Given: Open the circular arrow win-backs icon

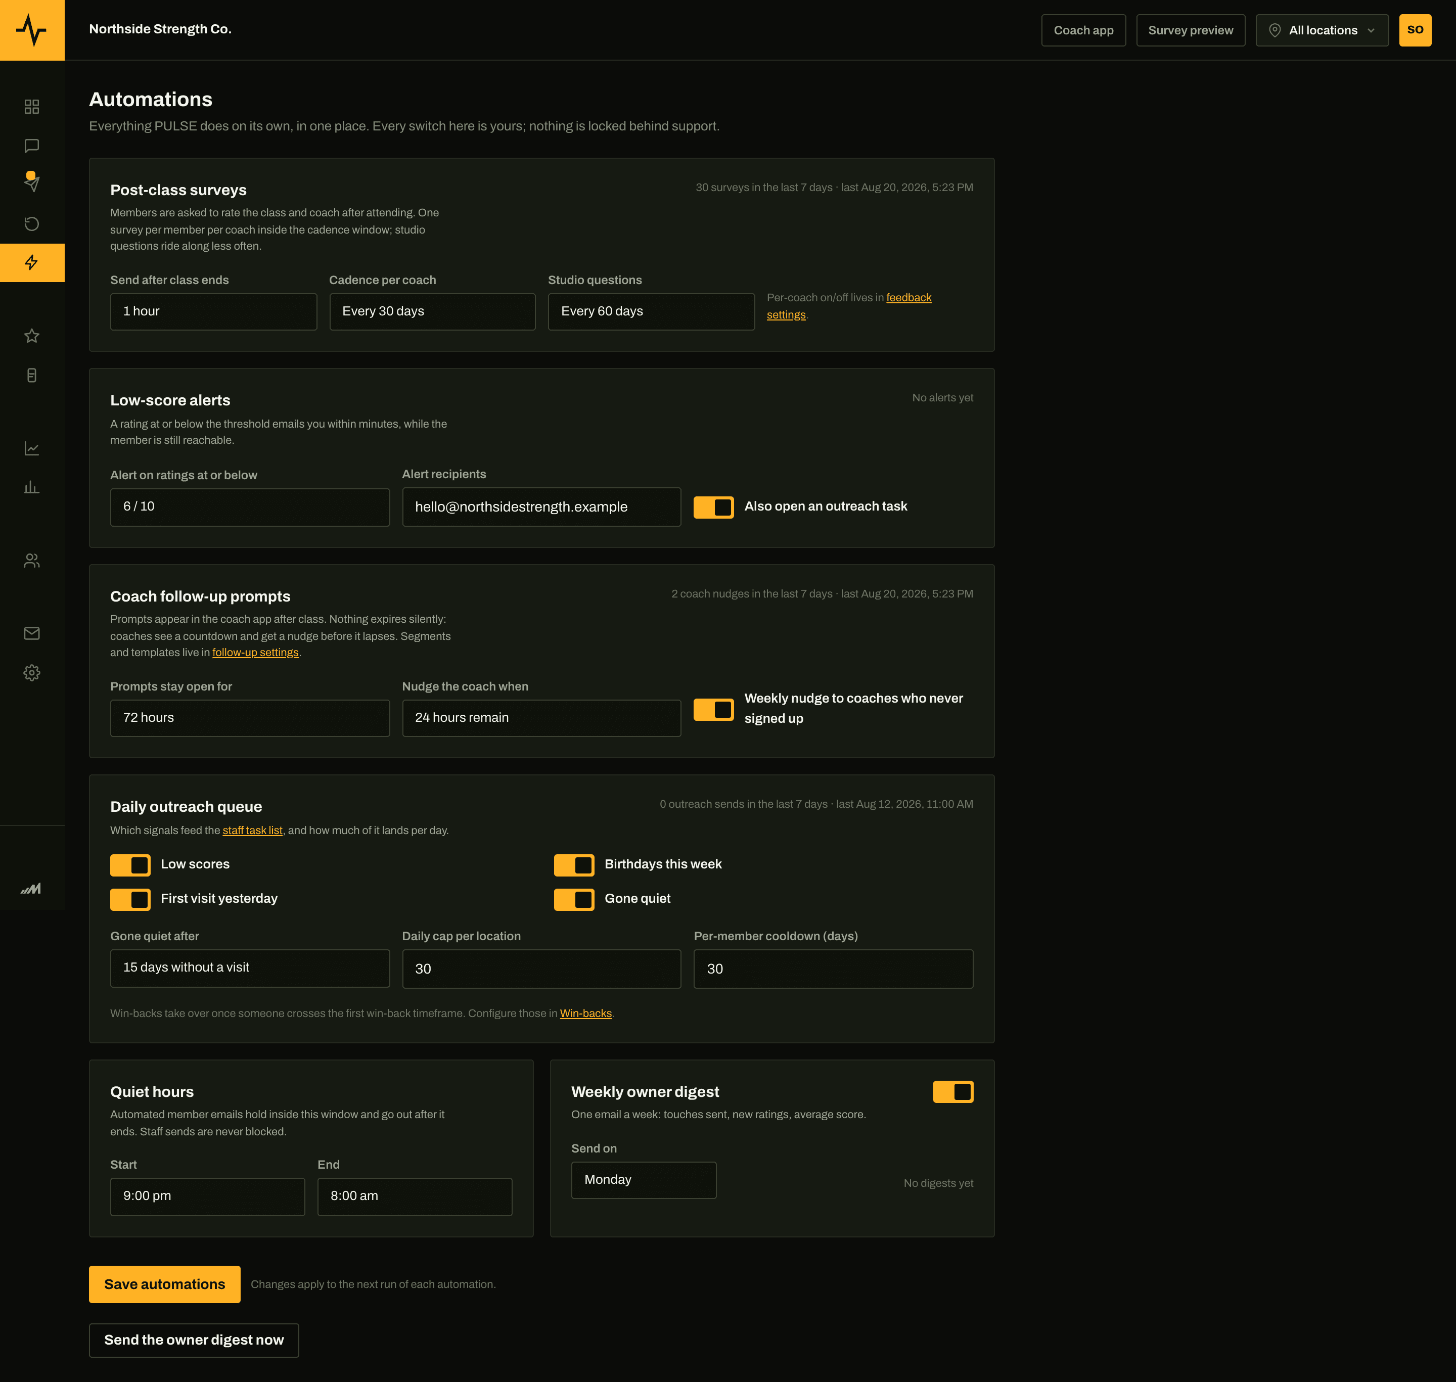Looking at the screenshot, I should click(32, 224).
